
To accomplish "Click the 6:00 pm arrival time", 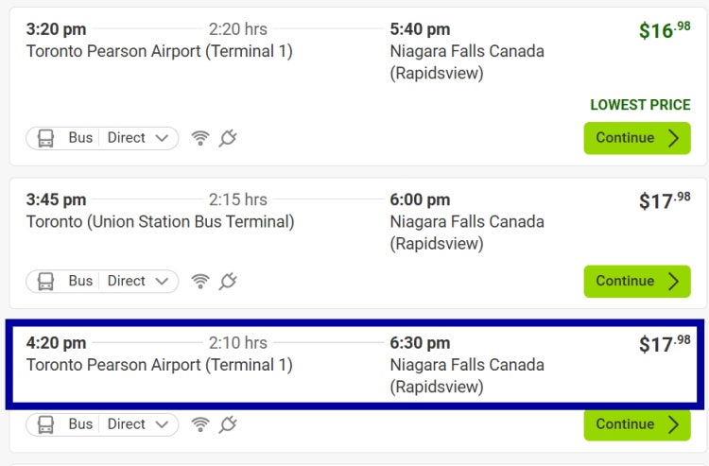I will pyautogui.click(x=420, y=199).
